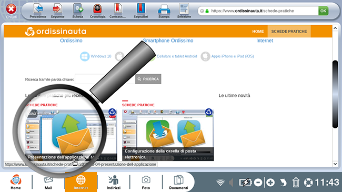Click the zoom in plus icon
342x192 pixels.
click(270, 182)
